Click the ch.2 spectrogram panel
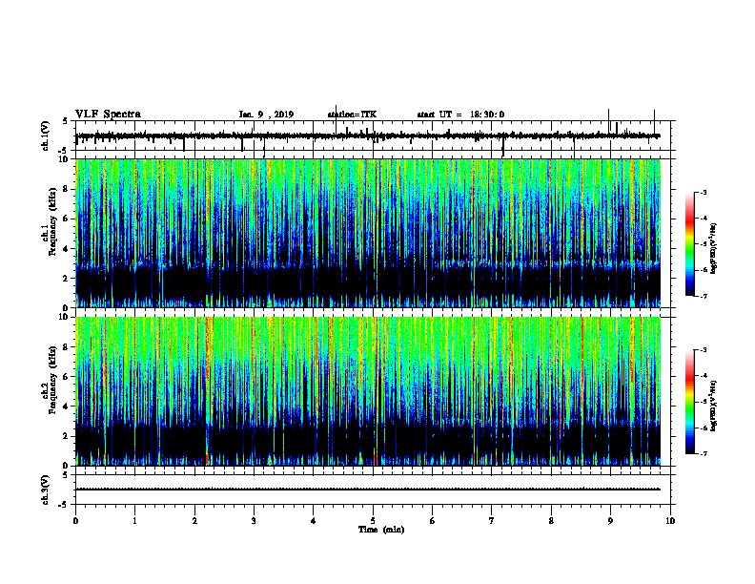 [x=368, y=391]
